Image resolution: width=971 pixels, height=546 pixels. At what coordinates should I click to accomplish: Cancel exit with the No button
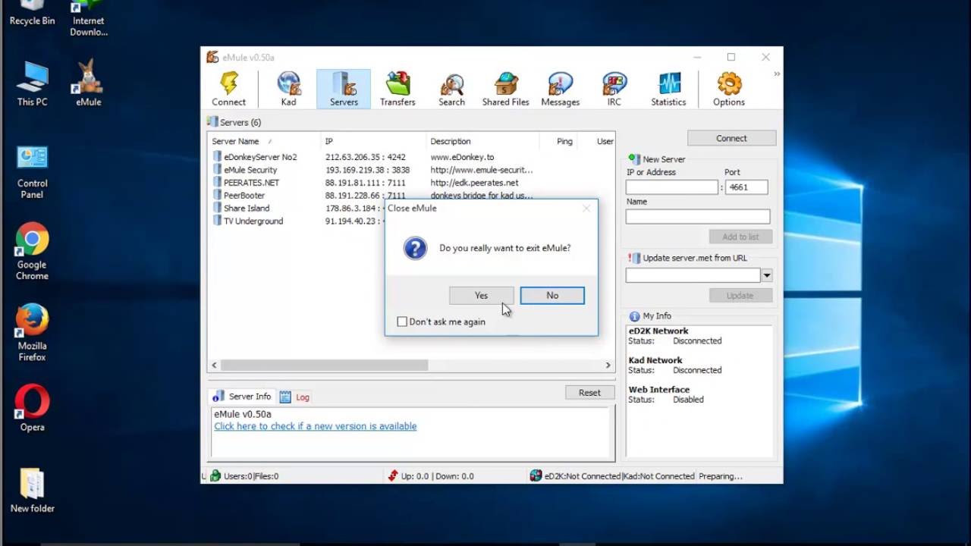pos(552,296)
